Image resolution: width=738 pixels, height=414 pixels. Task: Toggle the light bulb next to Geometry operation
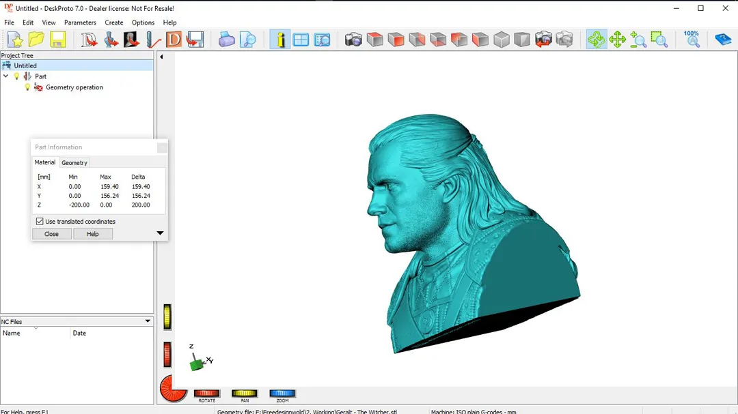coord(27,87)
